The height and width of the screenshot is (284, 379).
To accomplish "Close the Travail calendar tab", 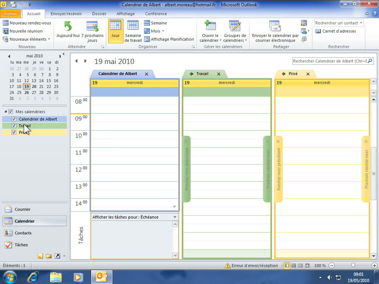I will tap(219, 74).
